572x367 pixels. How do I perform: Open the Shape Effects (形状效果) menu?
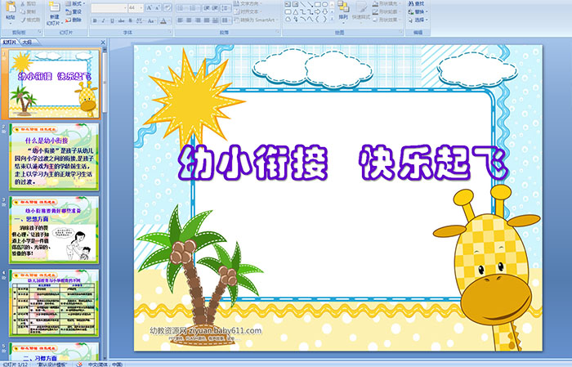pyautogui.click(x=387, y=20)
